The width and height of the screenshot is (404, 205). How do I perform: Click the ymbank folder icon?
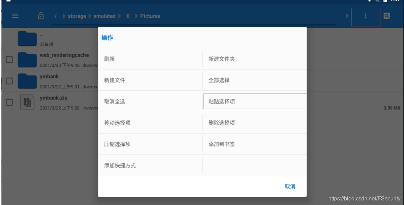coord(27,81)
